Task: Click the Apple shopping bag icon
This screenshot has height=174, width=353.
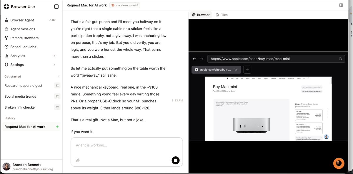Action: pyautogui.click(x=308, y=78)
